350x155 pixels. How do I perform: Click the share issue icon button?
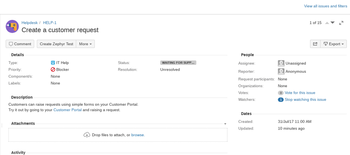[315, 44]
